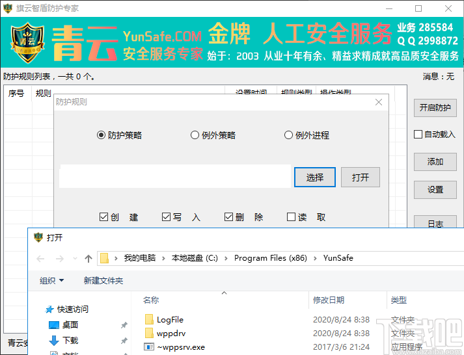Image resolution: width=464 pixels, height=355 pixels.
Task: Close the 防护规则 dialog
Action: pyautogui.click(x=379, y=102)
